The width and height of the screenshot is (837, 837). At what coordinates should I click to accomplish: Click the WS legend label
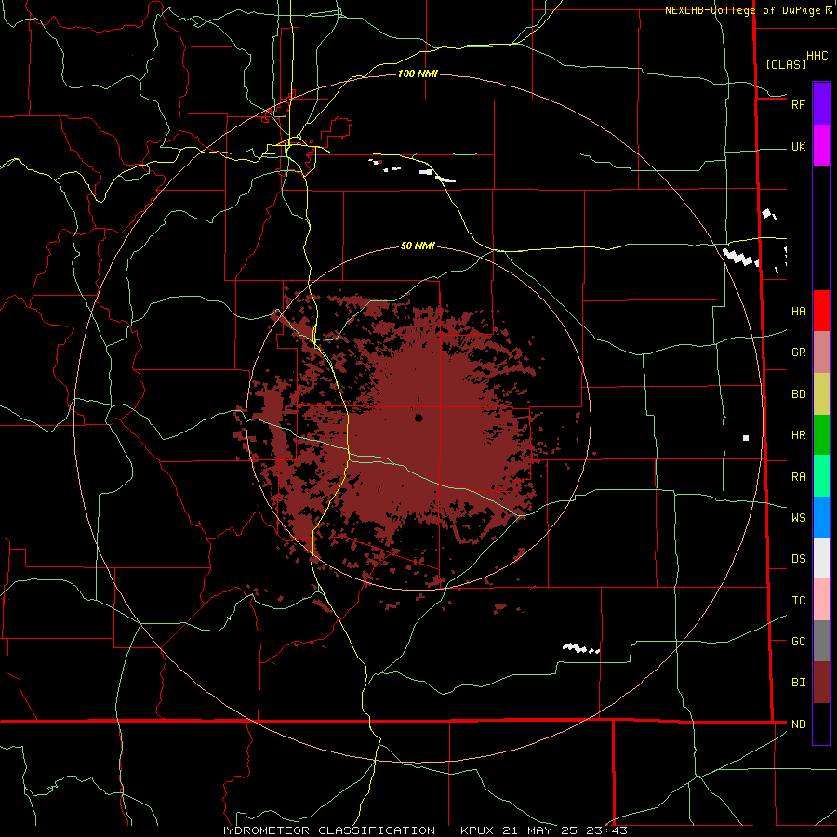pos(798,517)
